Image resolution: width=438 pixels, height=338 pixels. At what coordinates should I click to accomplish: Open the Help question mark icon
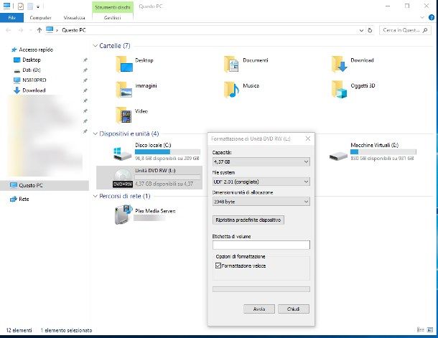(x=432, y=17)
